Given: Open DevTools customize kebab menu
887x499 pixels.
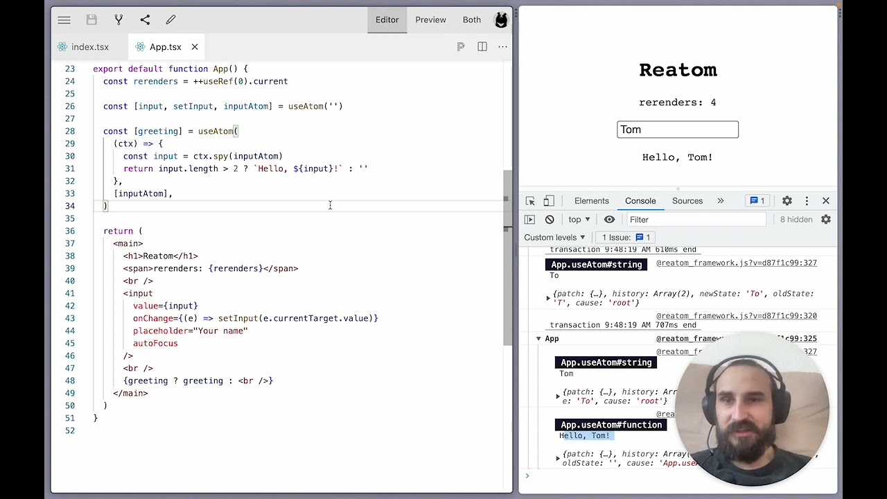Looking at the screenshot, I should 807,201.
